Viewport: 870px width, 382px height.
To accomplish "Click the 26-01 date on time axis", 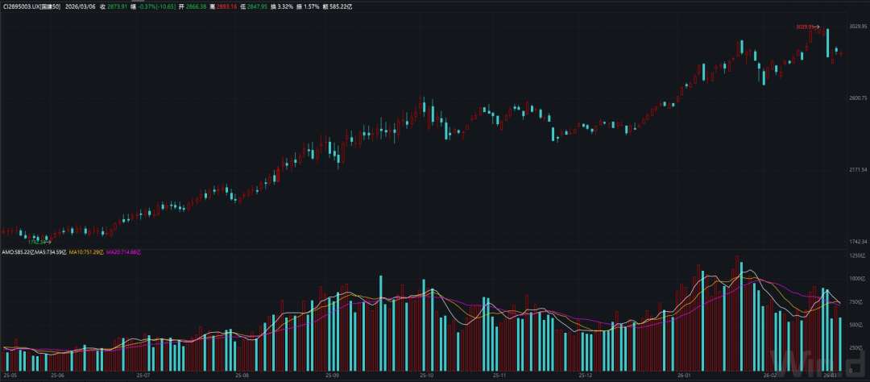I will [x=685, y=375].
